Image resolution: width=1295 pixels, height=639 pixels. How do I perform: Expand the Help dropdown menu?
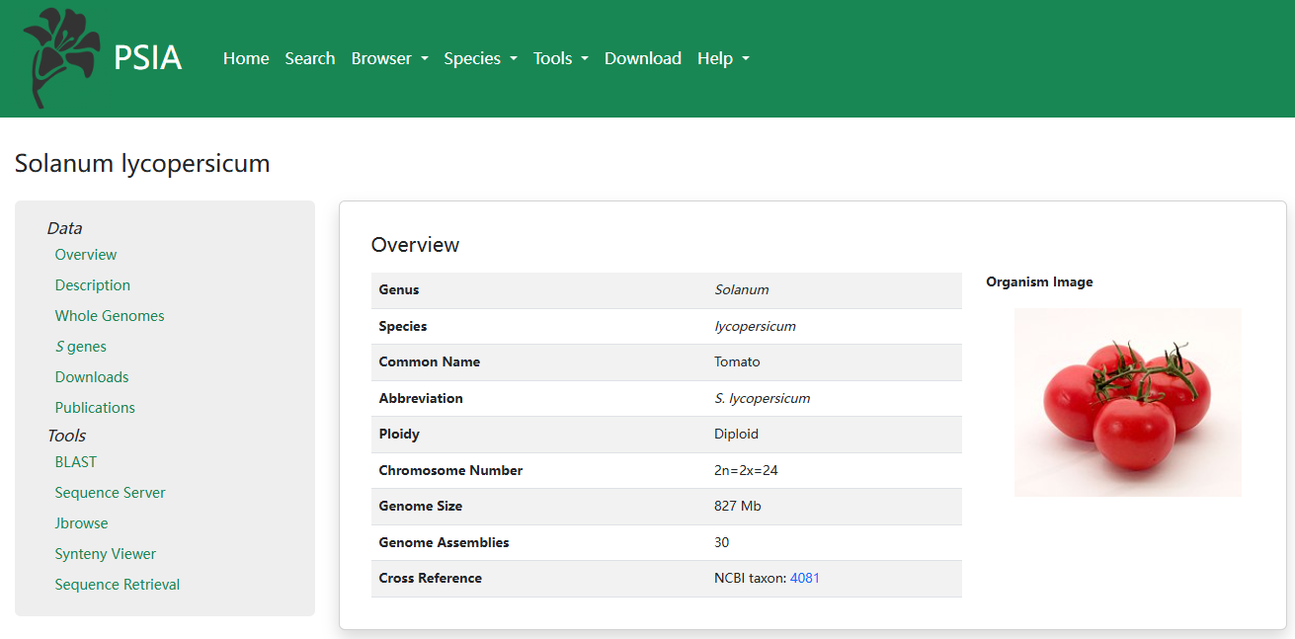[x=723, y=58]
